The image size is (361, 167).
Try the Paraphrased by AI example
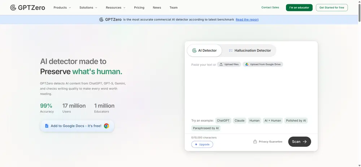pos(206,128)
